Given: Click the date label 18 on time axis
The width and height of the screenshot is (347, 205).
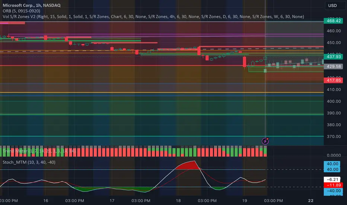Looking at the screenshot, I should click(x=178, y=201).
